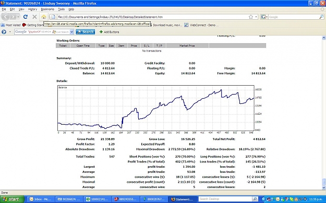This screenshot has width=326, height=203.
Task: Open the Edit menu
Action: coord(13,9)
